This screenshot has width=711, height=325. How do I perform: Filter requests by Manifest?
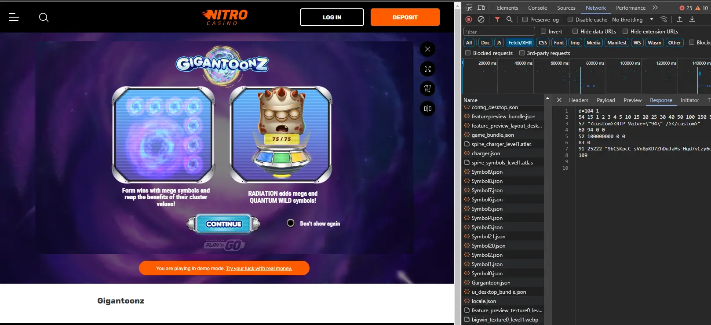(617, 43)
